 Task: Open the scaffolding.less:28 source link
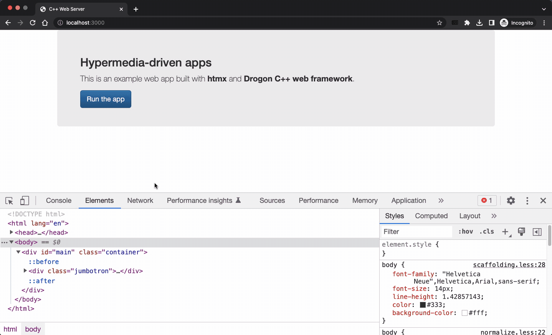pos(509,265)
